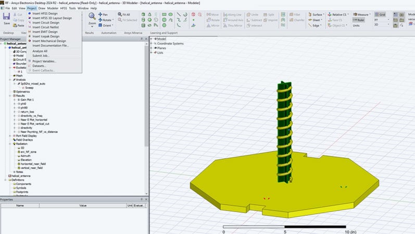Select the Draw sphere icon
Image resolution: width=415 pixels, height=234 pixels.
pos(149,20)
